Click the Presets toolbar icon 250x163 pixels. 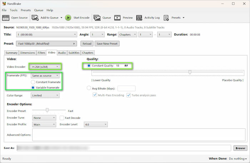(166, 18)
